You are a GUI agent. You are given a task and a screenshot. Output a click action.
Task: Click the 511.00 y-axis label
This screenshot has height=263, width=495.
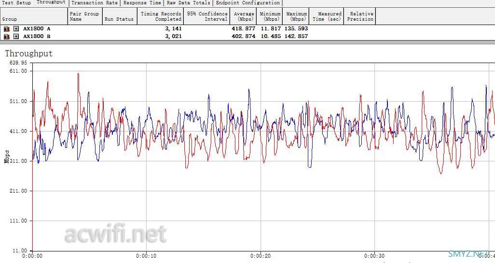pos(18,101)
